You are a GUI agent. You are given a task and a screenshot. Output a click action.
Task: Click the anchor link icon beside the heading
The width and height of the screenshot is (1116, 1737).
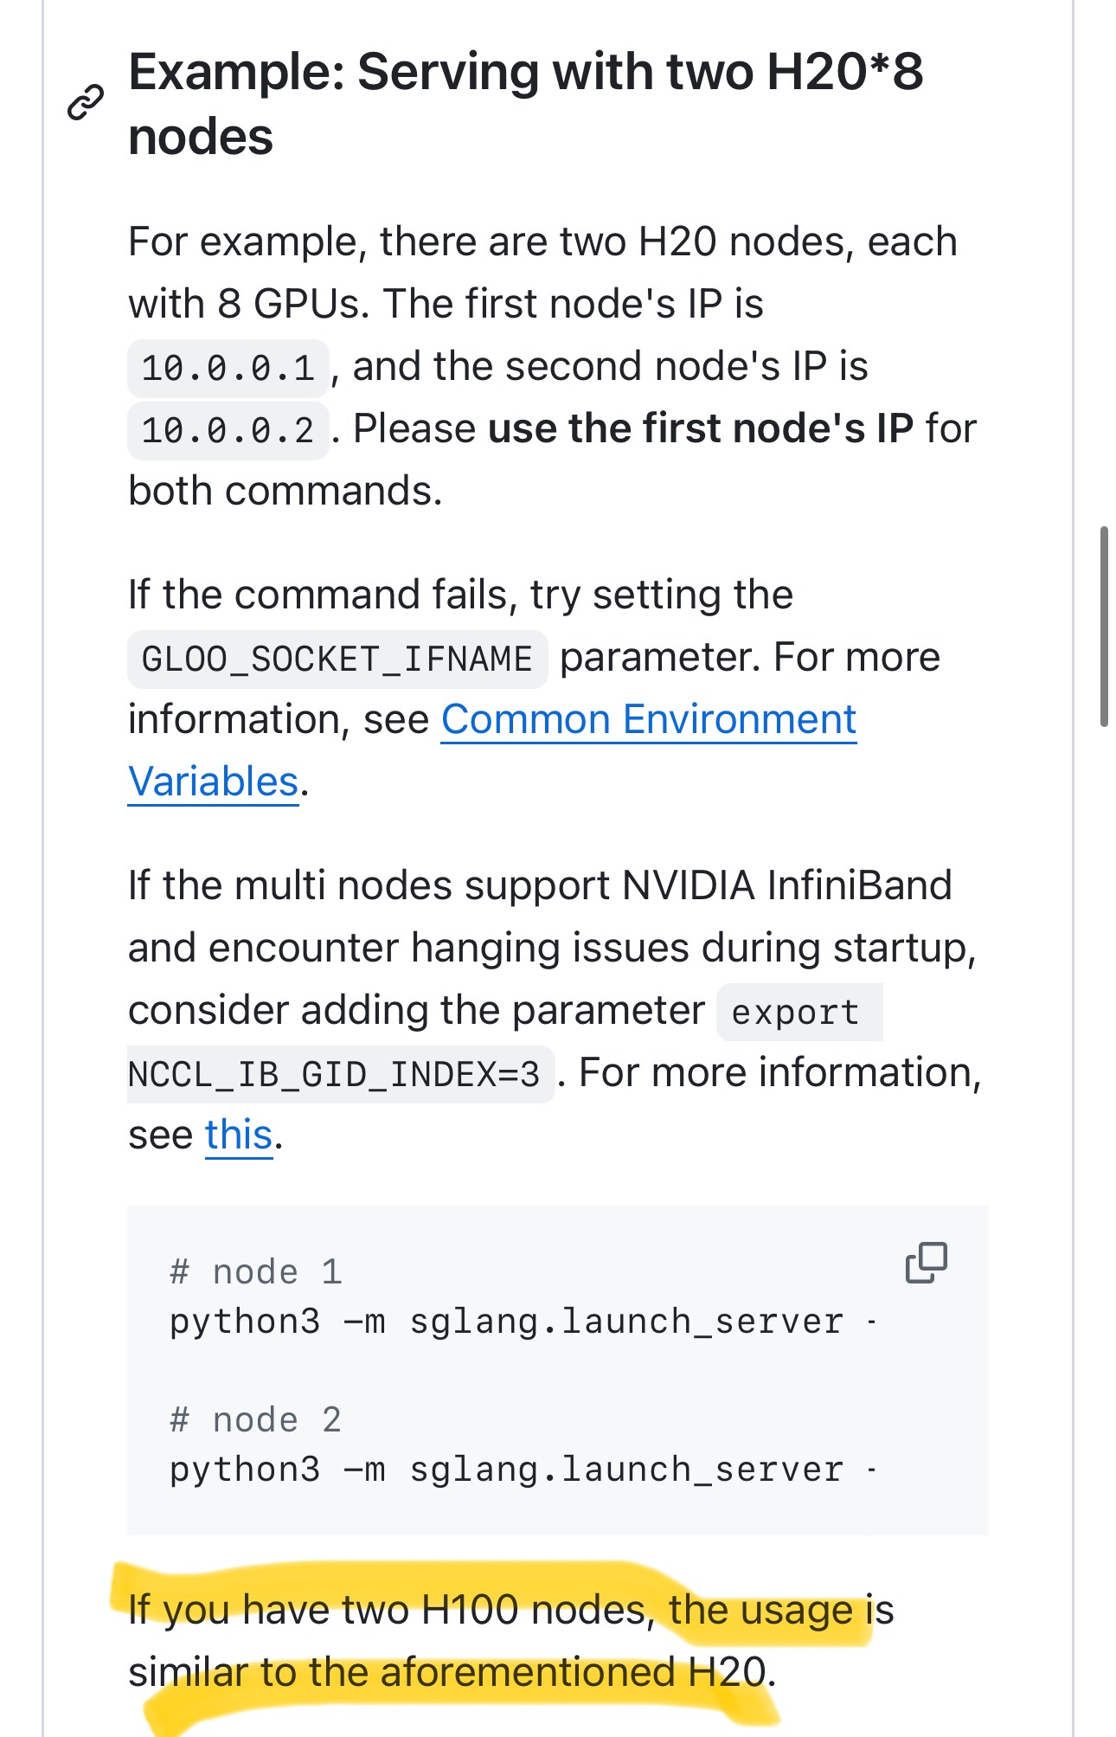86,103
